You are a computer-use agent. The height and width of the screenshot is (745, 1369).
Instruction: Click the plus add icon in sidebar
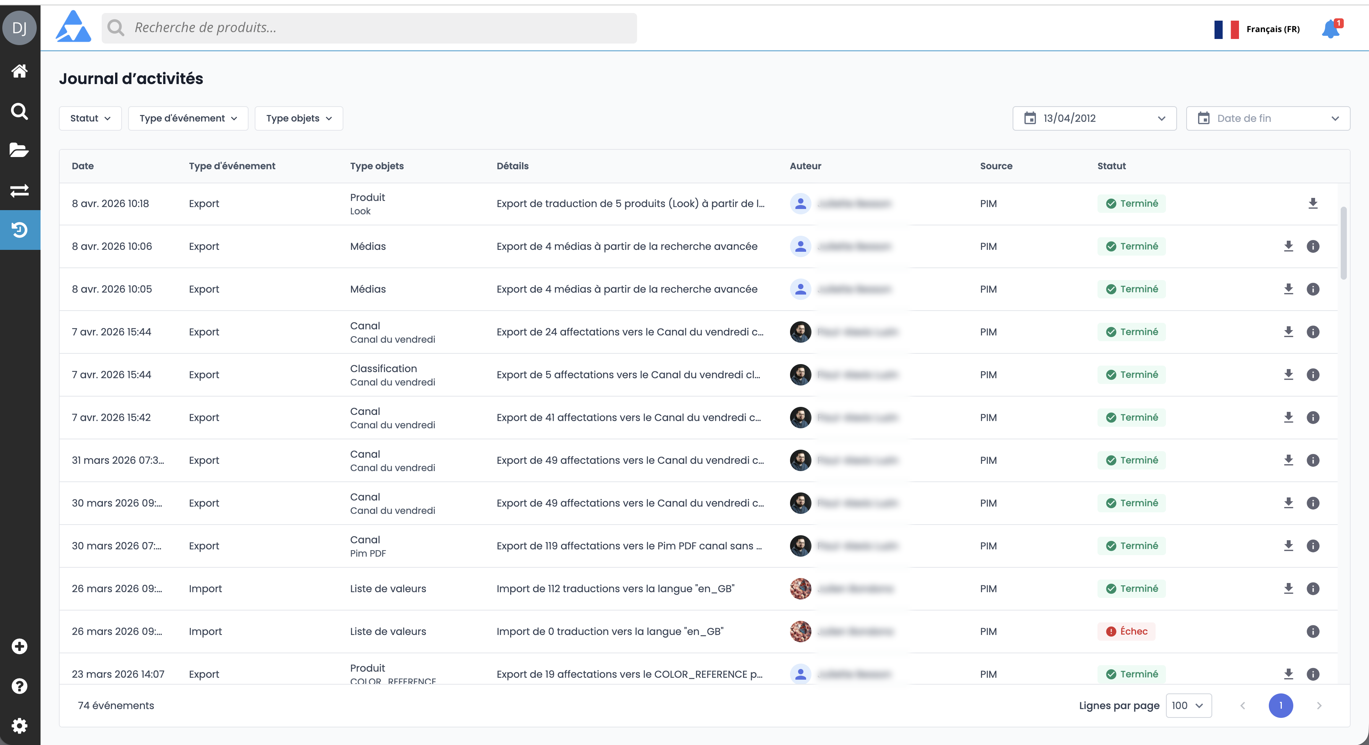point(20,646)
